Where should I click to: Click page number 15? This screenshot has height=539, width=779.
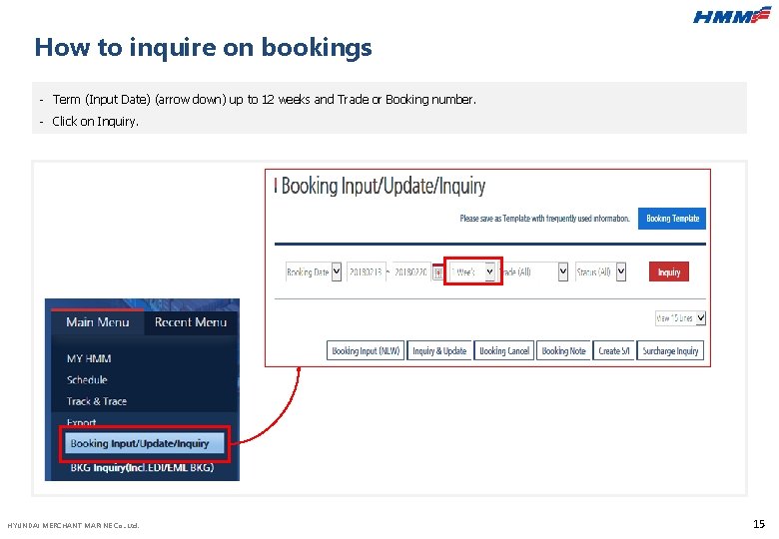[759, 524]
